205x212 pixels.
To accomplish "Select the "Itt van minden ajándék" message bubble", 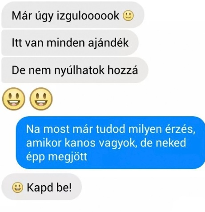I will (70, 43).
